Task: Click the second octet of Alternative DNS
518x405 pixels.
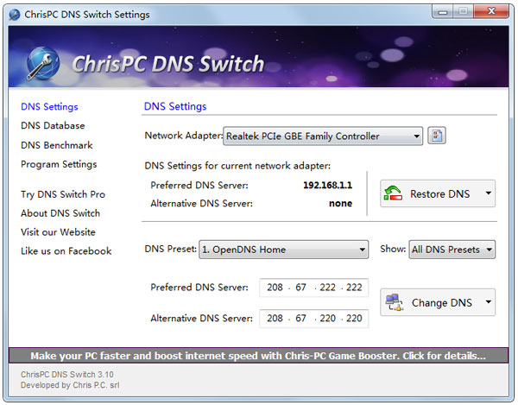Action: tap(300, 318)
